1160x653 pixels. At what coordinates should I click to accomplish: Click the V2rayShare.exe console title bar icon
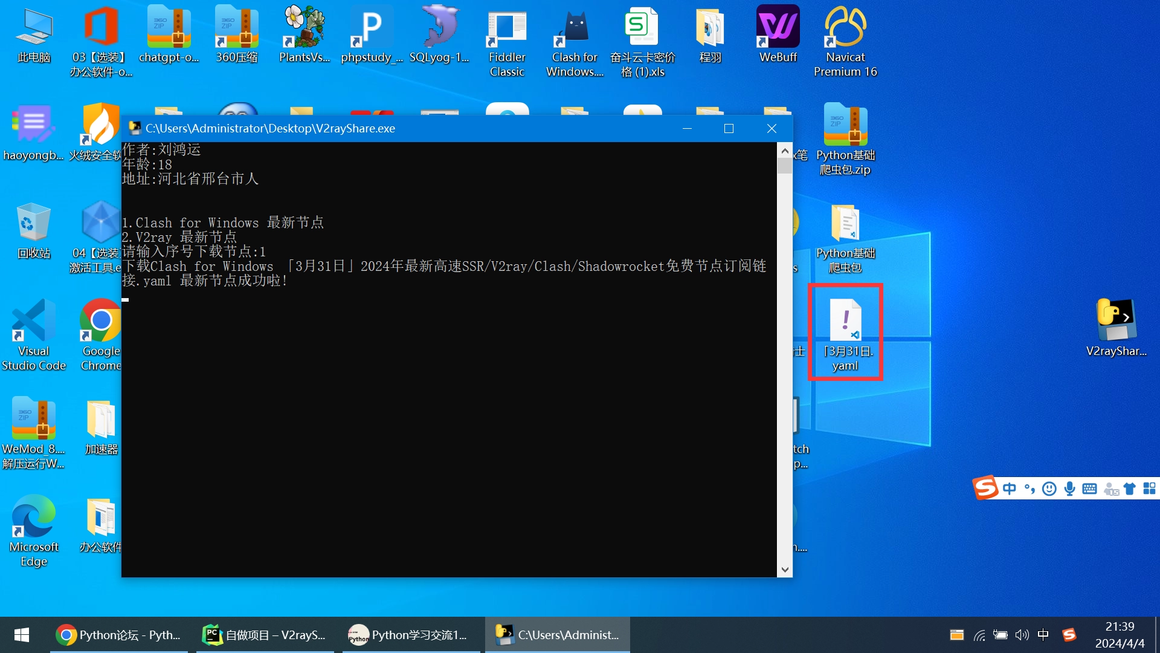[134, 128]
